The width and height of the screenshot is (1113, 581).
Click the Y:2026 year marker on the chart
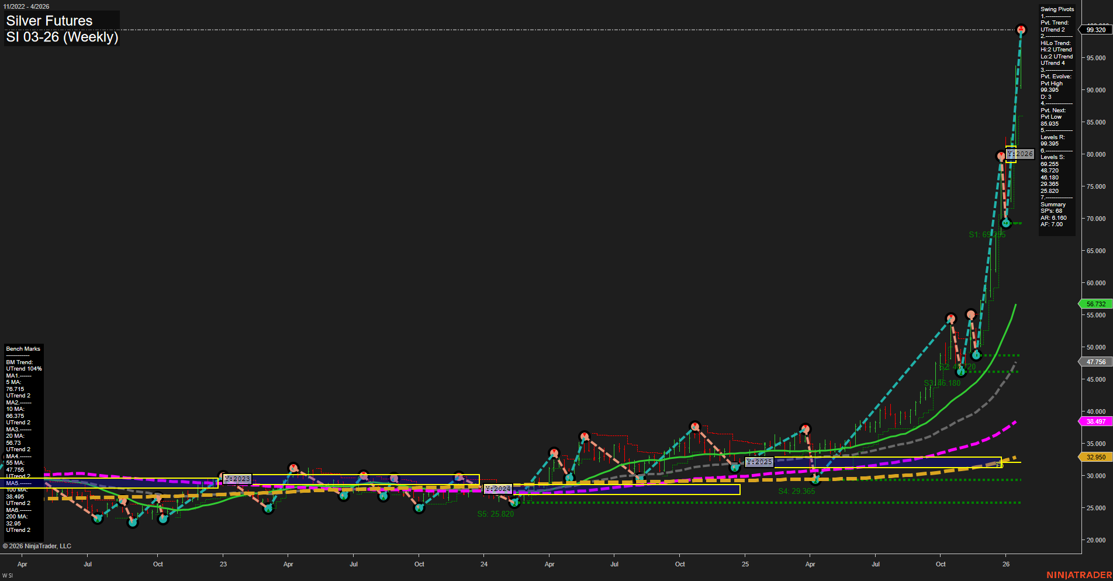[x=1018, y=154]
